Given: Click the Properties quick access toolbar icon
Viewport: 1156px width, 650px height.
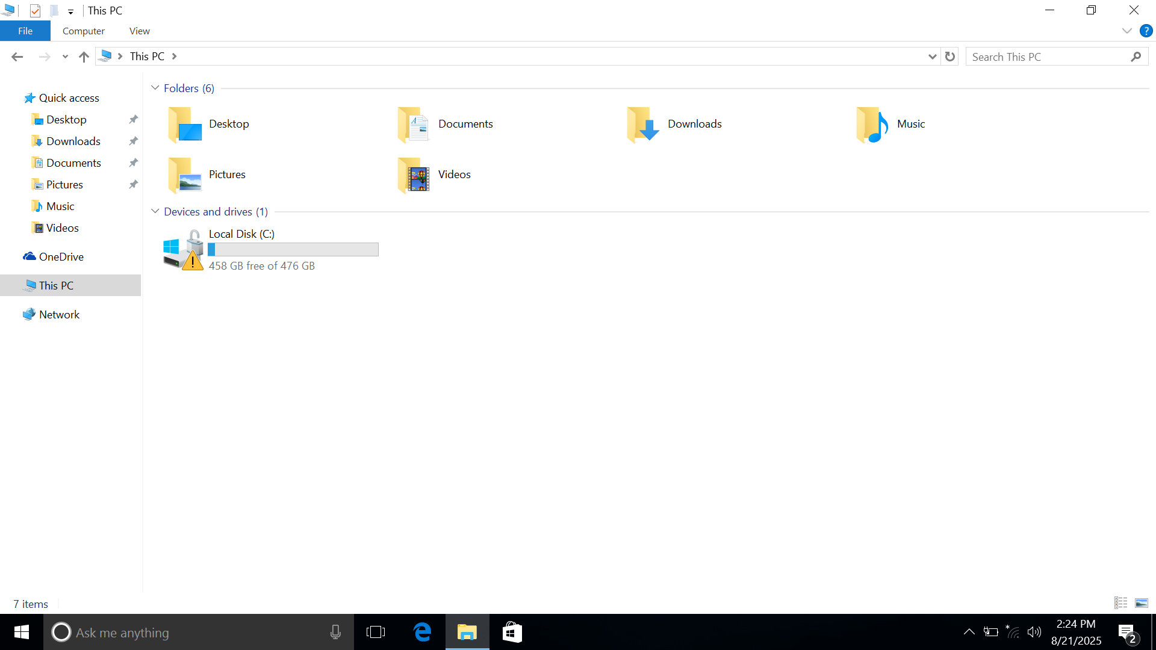Looking at the screenshot, I should pyautogui.click(x=35, y=11).
